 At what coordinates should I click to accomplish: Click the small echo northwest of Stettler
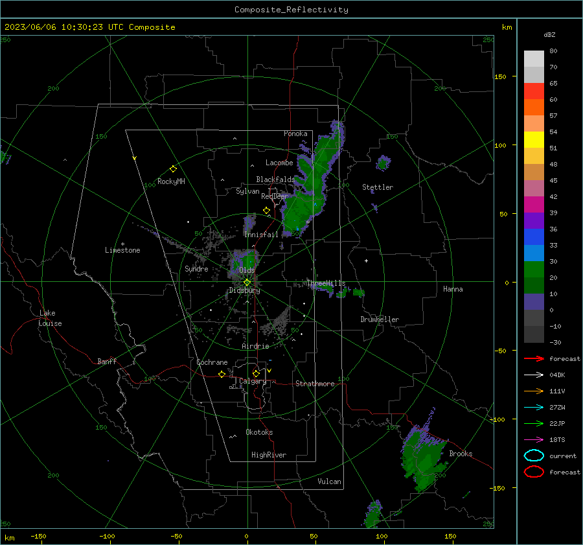click(383, 163)
